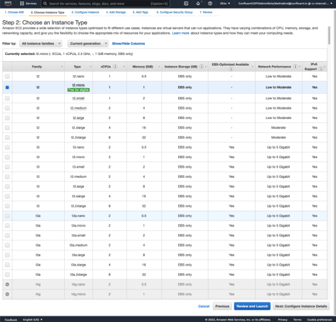Click the Privacy footer link
The image size is (336, 322).
click(x=282, y=319)
